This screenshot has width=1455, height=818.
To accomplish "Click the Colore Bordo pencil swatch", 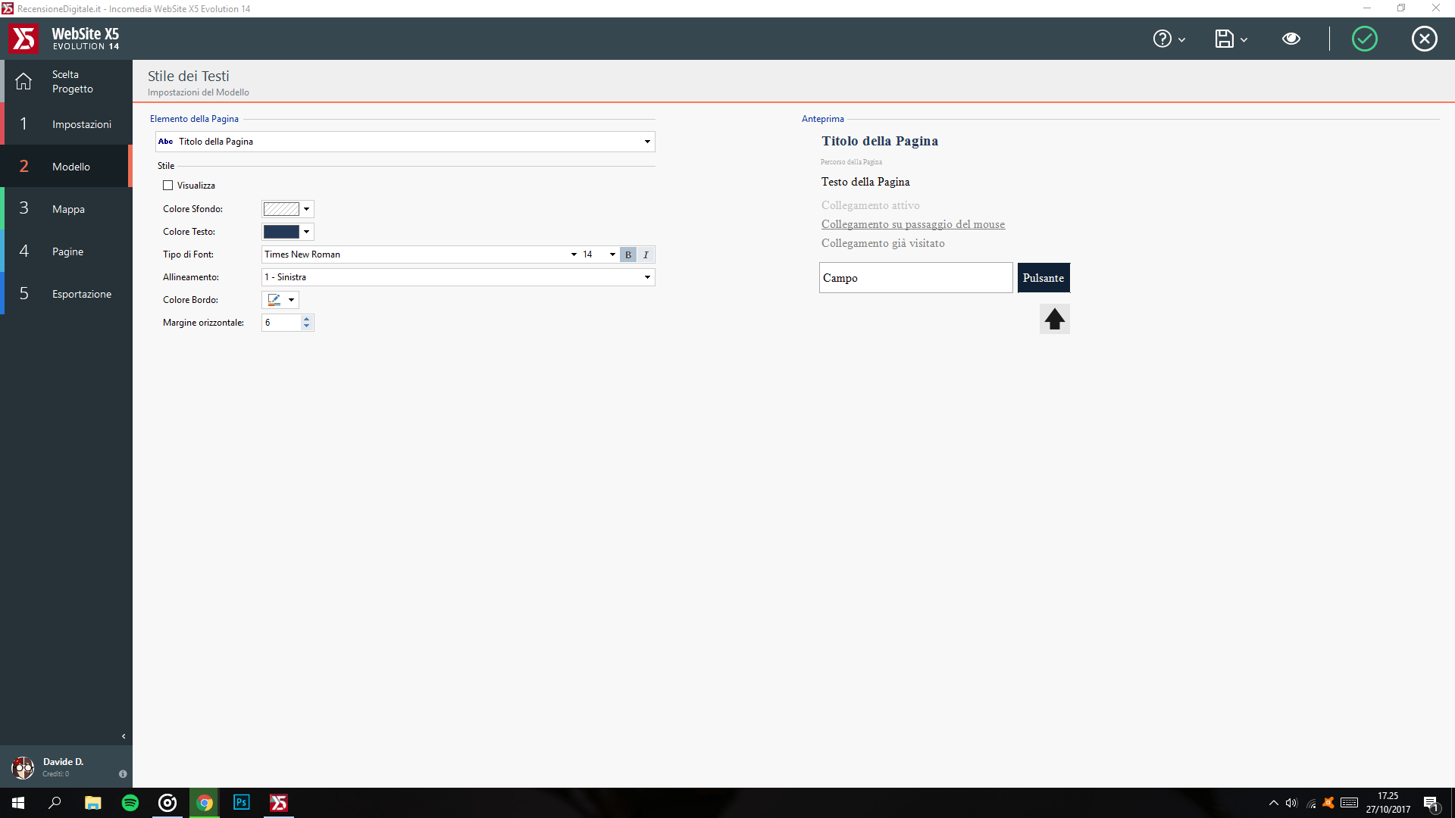I will click(274, 300).
